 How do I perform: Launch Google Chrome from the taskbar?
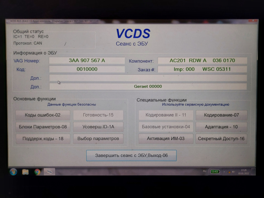click(x=37, y=172)
